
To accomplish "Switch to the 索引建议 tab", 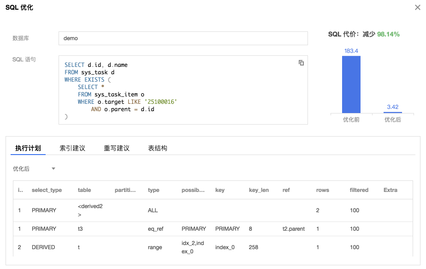I will click(72, 148).
